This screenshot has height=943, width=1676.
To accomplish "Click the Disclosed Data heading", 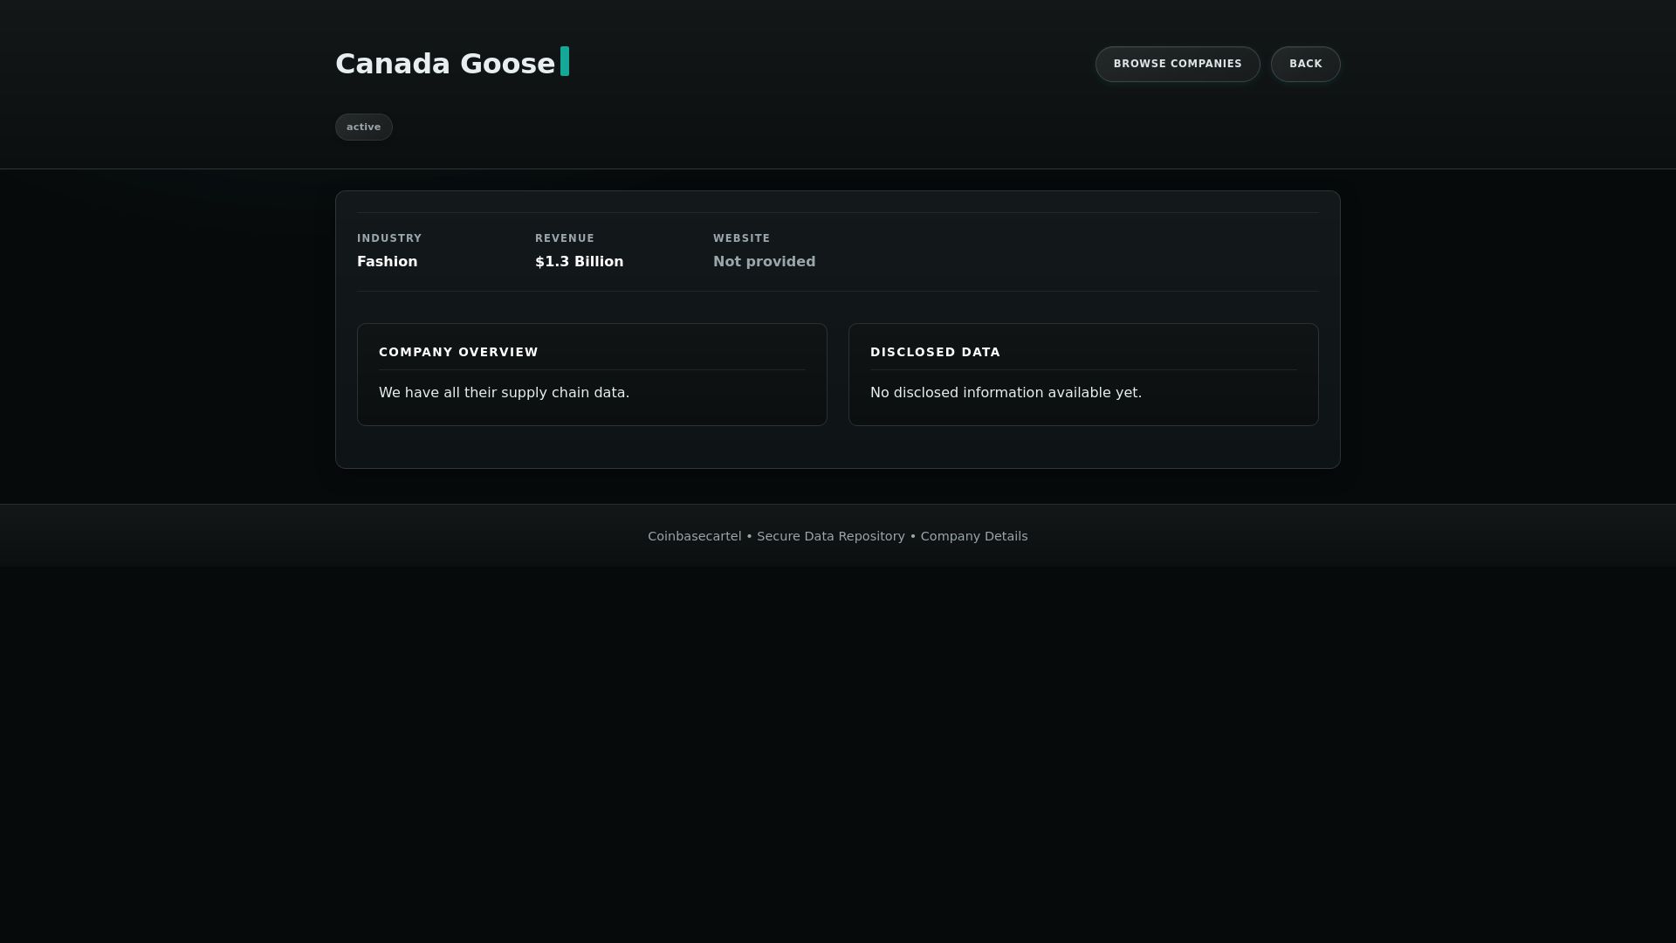I will click(x=935, y=352).
